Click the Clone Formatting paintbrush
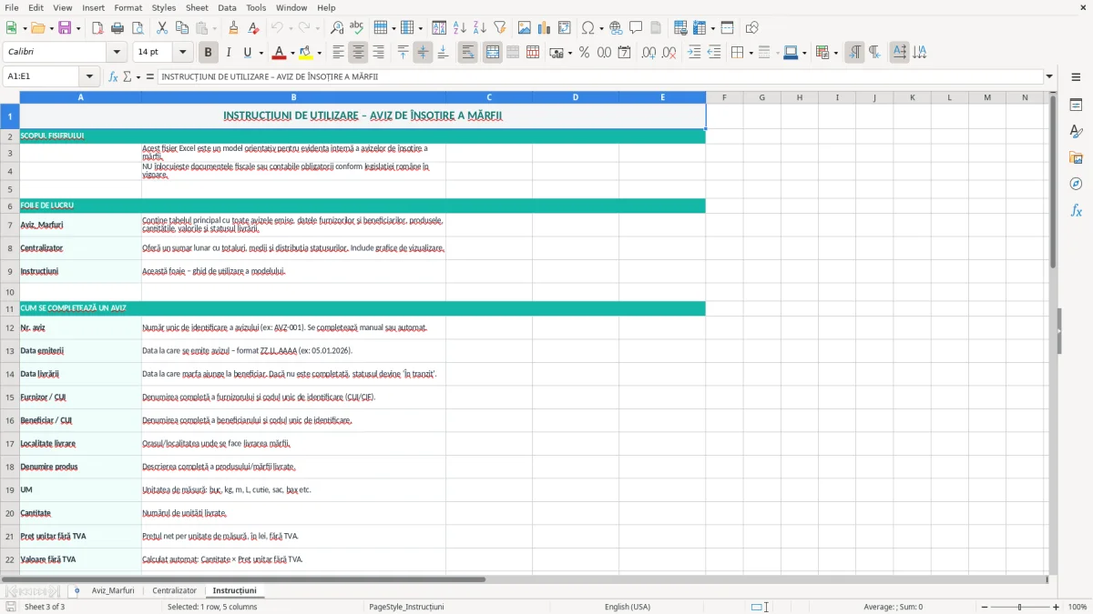Image resolution: width=1093 pixels, height=614 pixels. [x=234, y=28]
